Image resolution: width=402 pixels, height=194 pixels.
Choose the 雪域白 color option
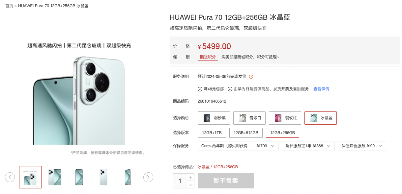coord(249,118)
